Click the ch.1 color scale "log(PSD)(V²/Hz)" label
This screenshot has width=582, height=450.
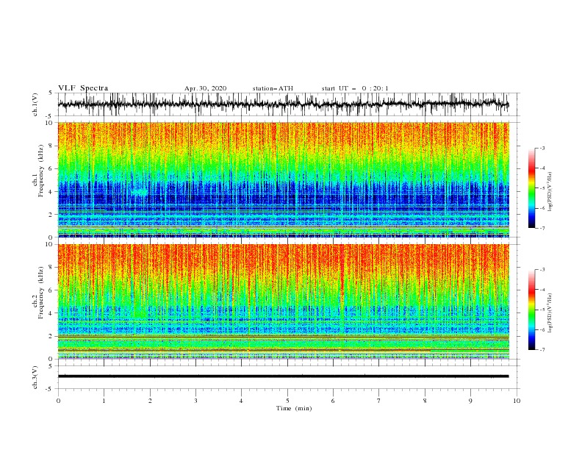[x=550, y=192]
